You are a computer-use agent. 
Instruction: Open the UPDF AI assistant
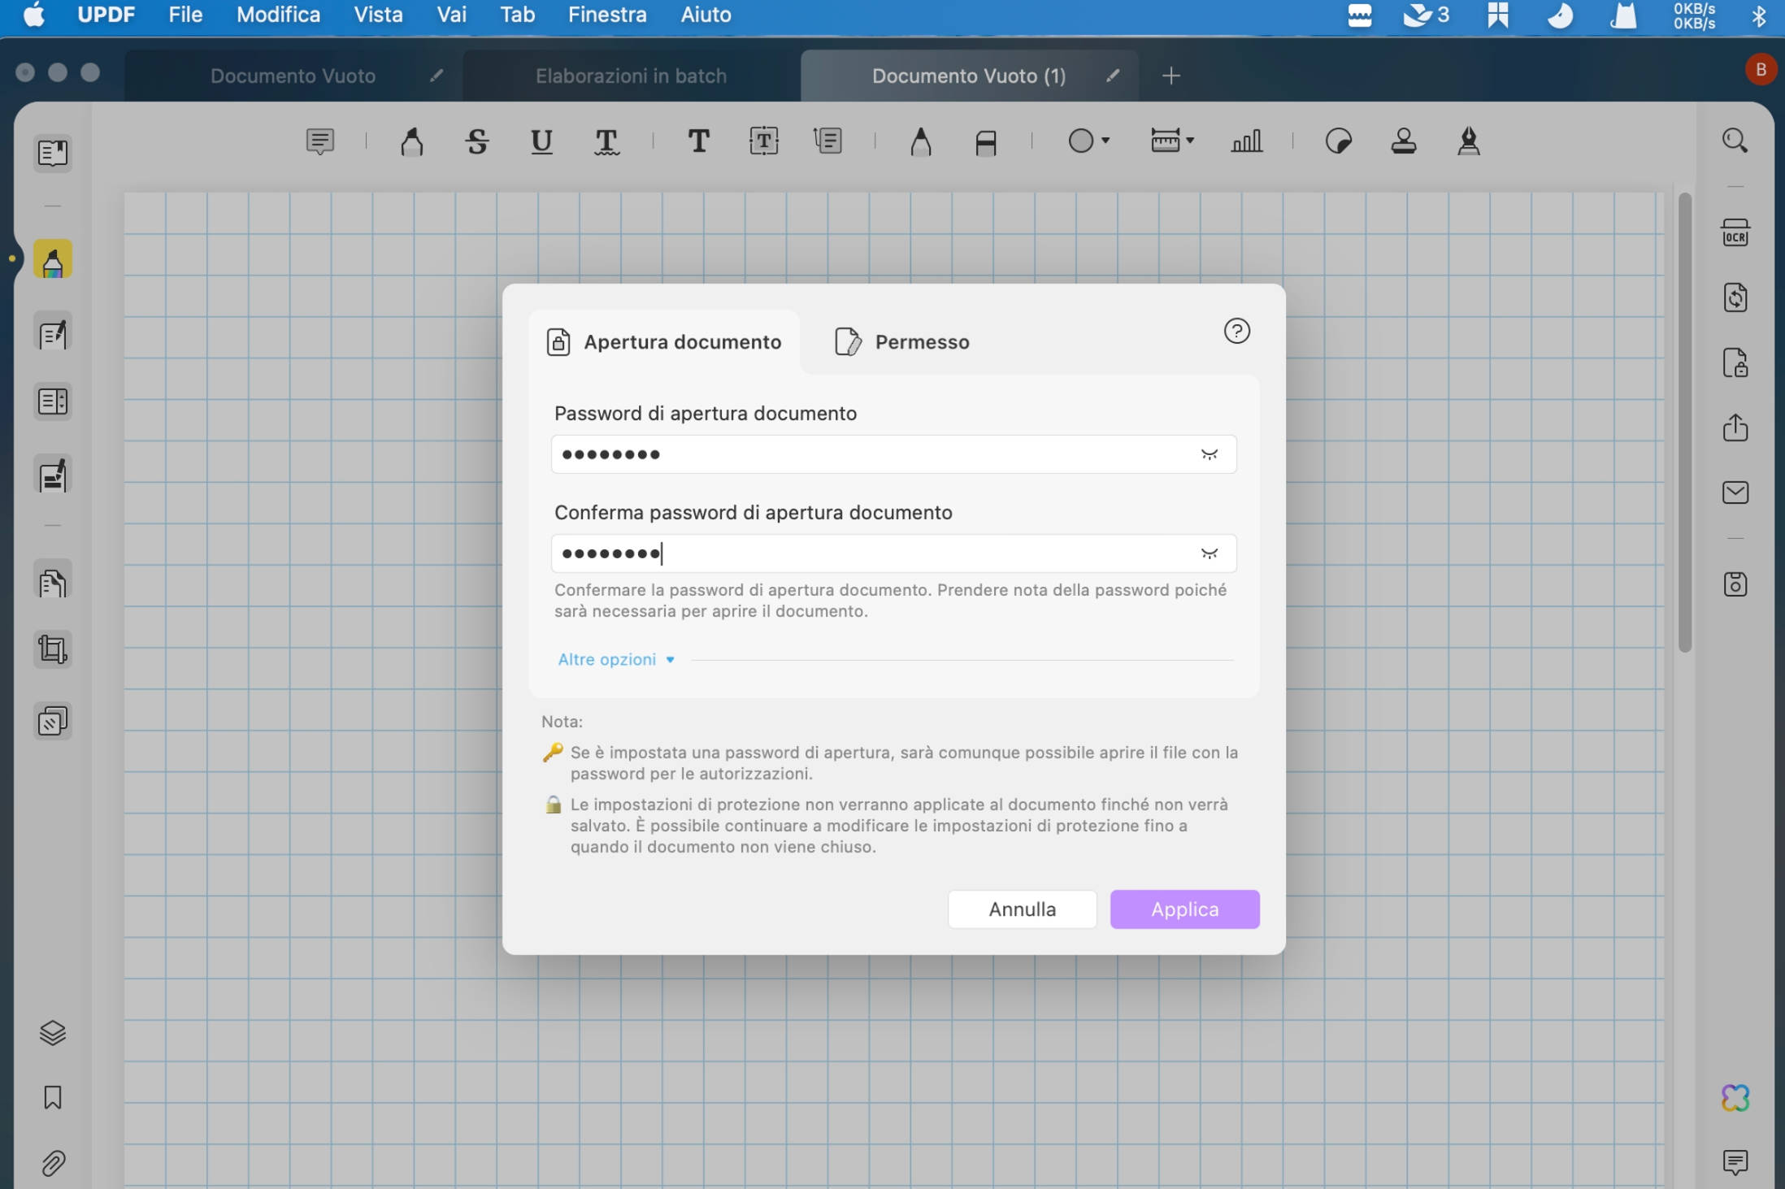[x=1735, y=1098]
